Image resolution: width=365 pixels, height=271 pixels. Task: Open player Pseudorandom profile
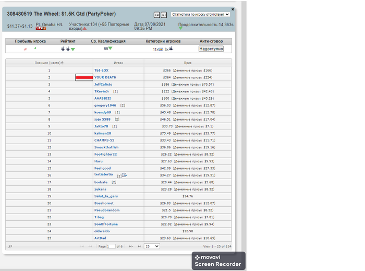tap(107, 210)
